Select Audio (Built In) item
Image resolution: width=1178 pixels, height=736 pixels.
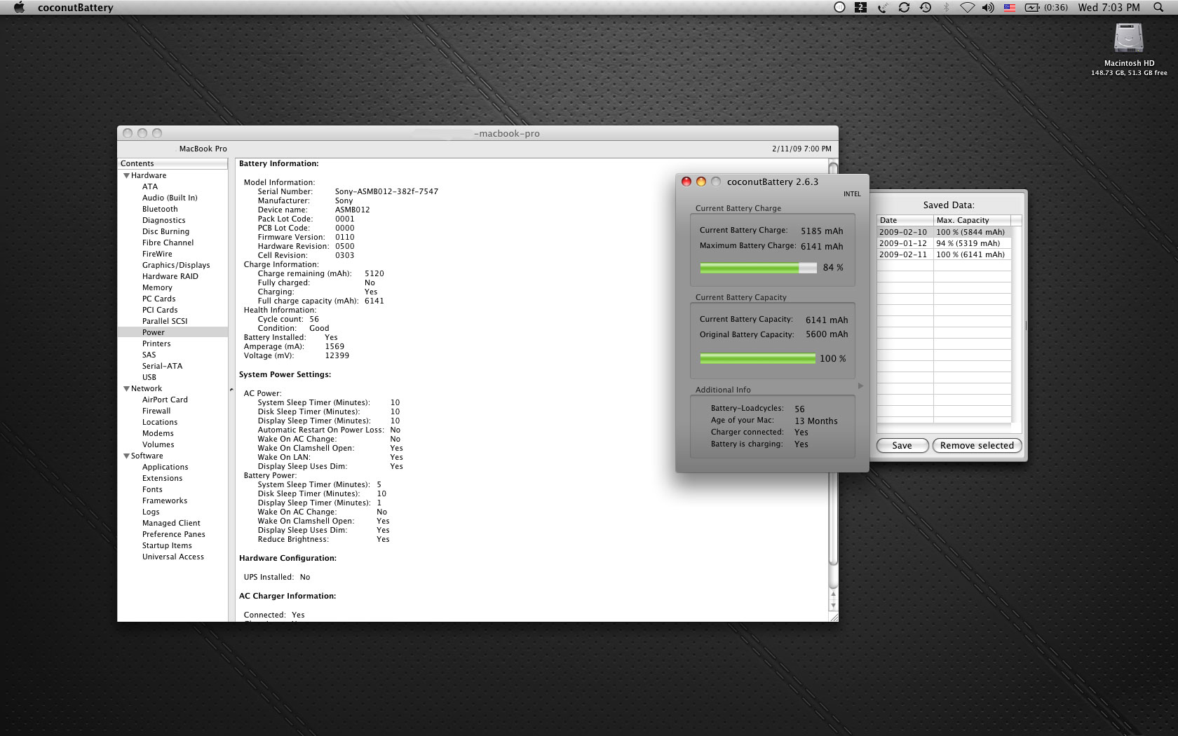pos(170,198)
